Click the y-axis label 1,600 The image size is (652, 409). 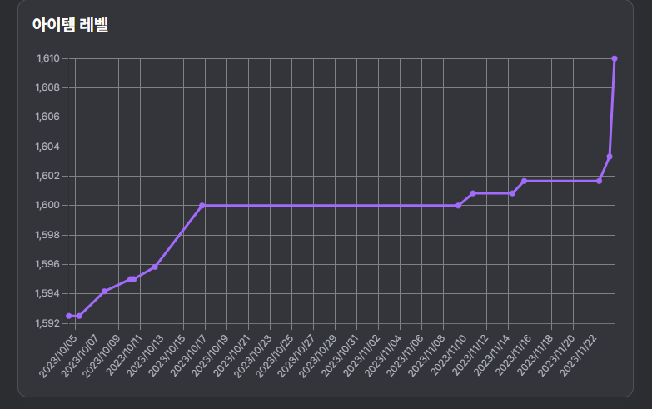point(48,206)
